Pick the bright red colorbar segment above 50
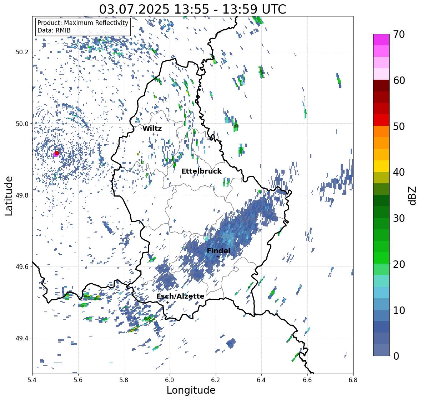The width and height of the screenshot is (421, 399). [x=381, y=120]
